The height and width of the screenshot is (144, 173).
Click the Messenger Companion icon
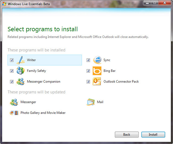[x=20, y=82]
